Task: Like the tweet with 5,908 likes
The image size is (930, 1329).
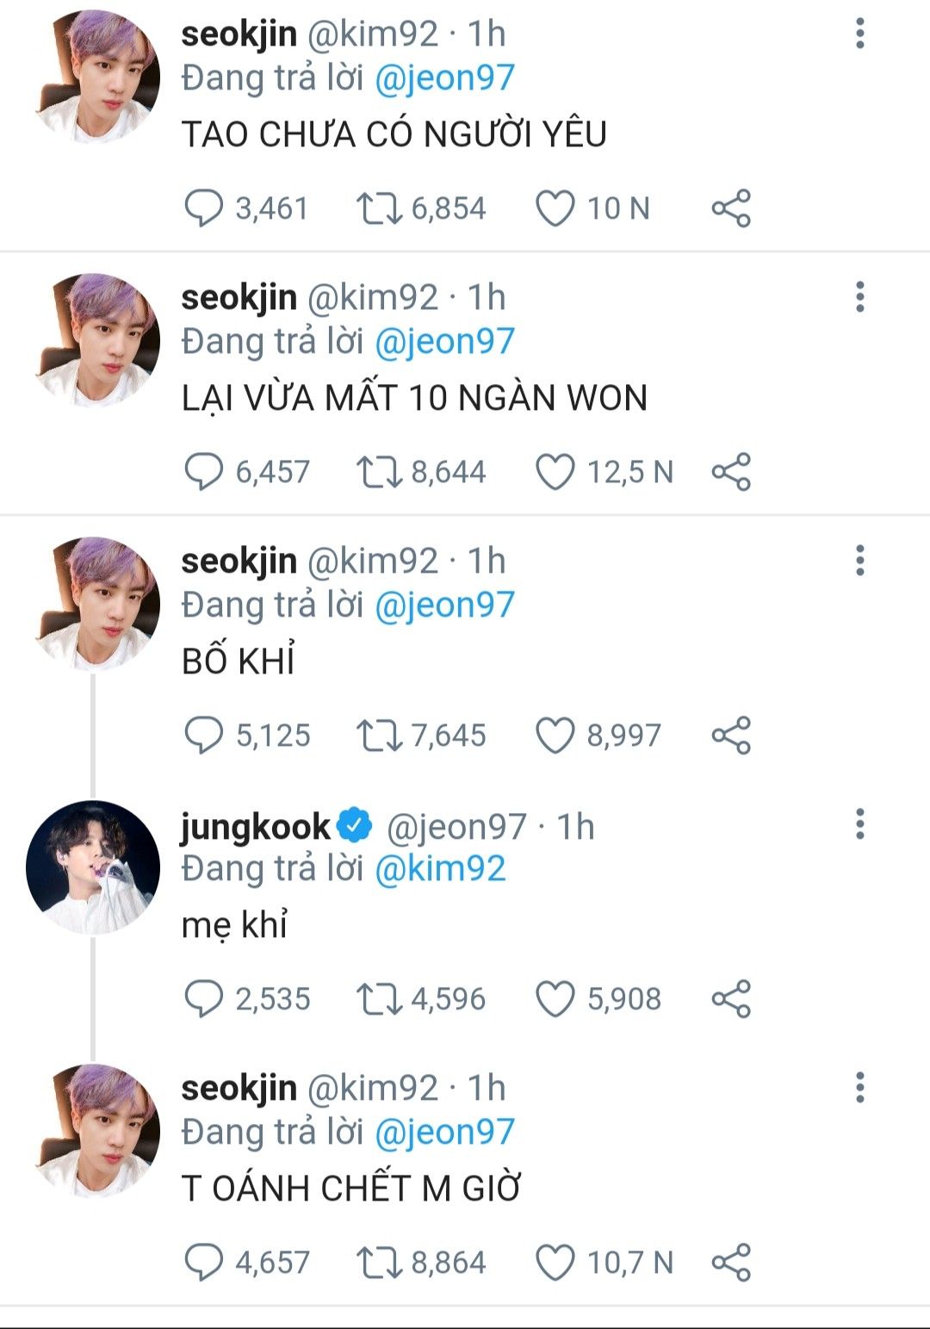Action: 555,999
